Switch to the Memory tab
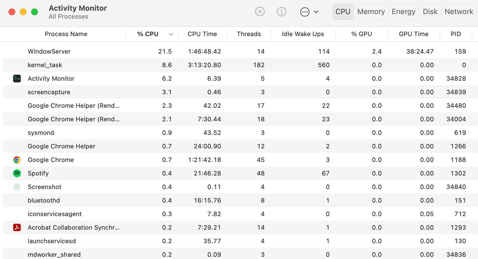Viewport: 478px width, 259px height. click(371, 12)
